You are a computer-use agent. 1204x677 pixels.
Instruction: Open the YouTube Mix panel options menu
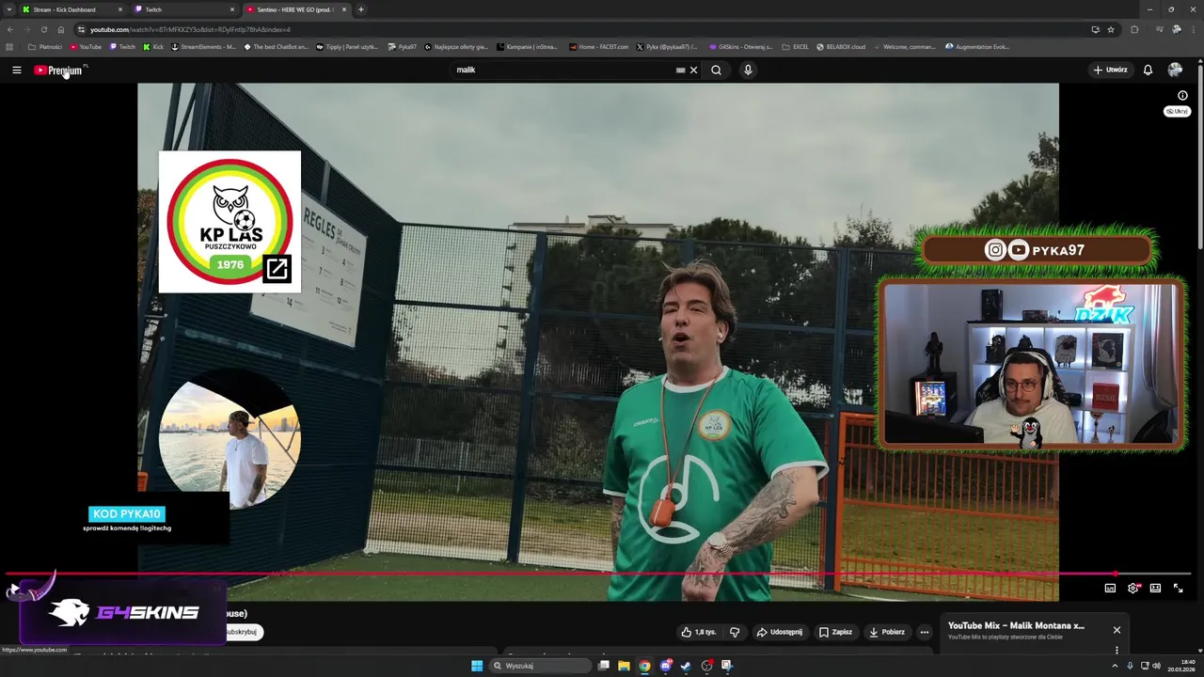pyautogui.click(x=1117, y=650)
